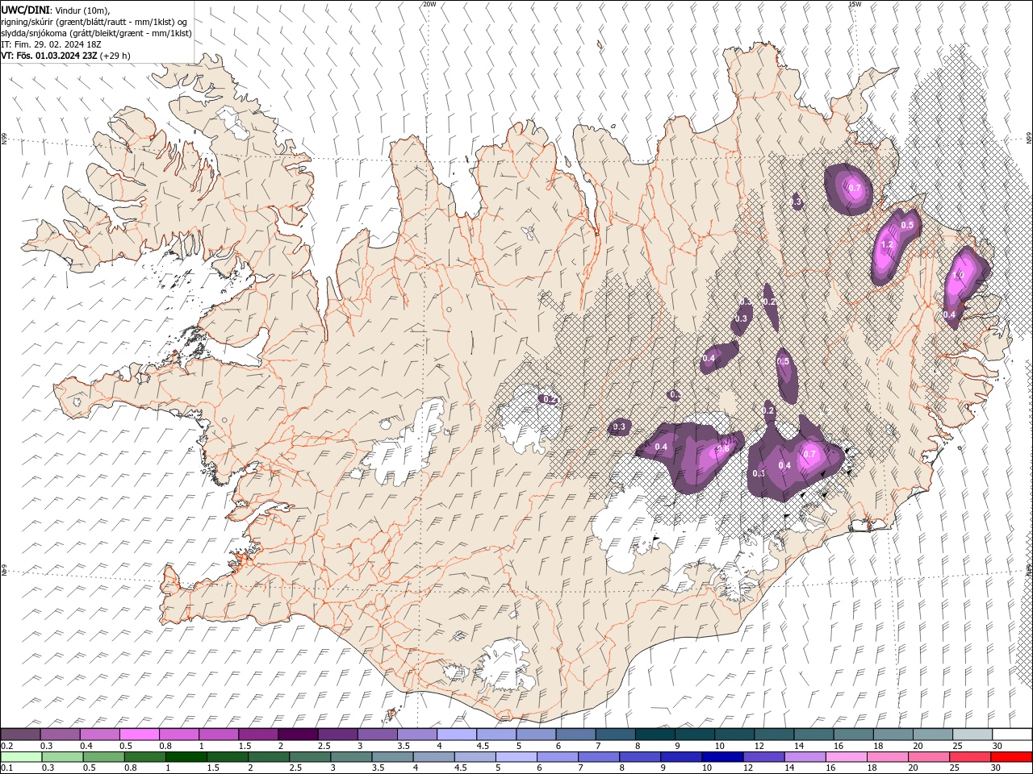Click the title text 'UWC/DINI: Vindur (10m),'
1033x774 pixels.
[x=56, y=10]
